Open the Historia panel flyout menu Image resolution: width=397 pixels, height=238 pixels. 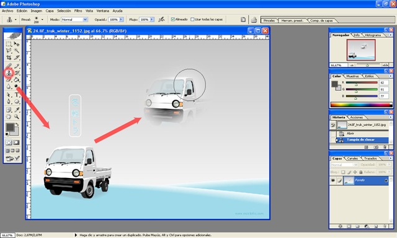(390, 117)
